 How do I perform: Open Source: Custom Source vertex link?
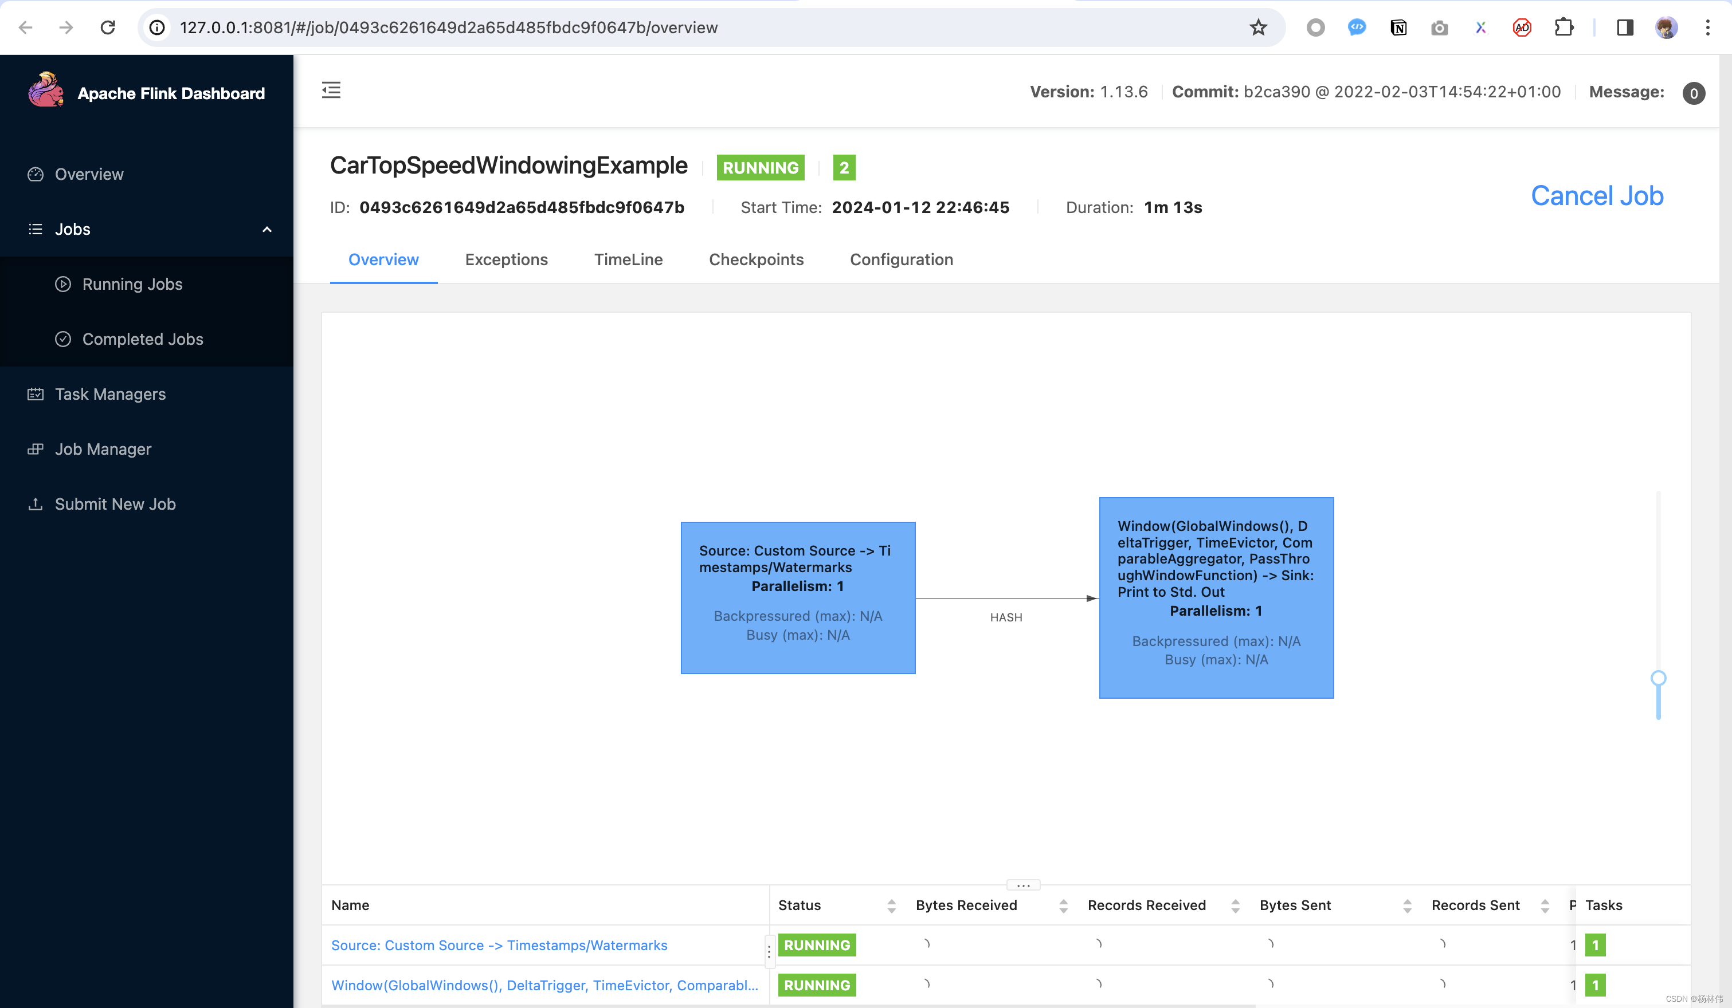click(x=499, y=946)
